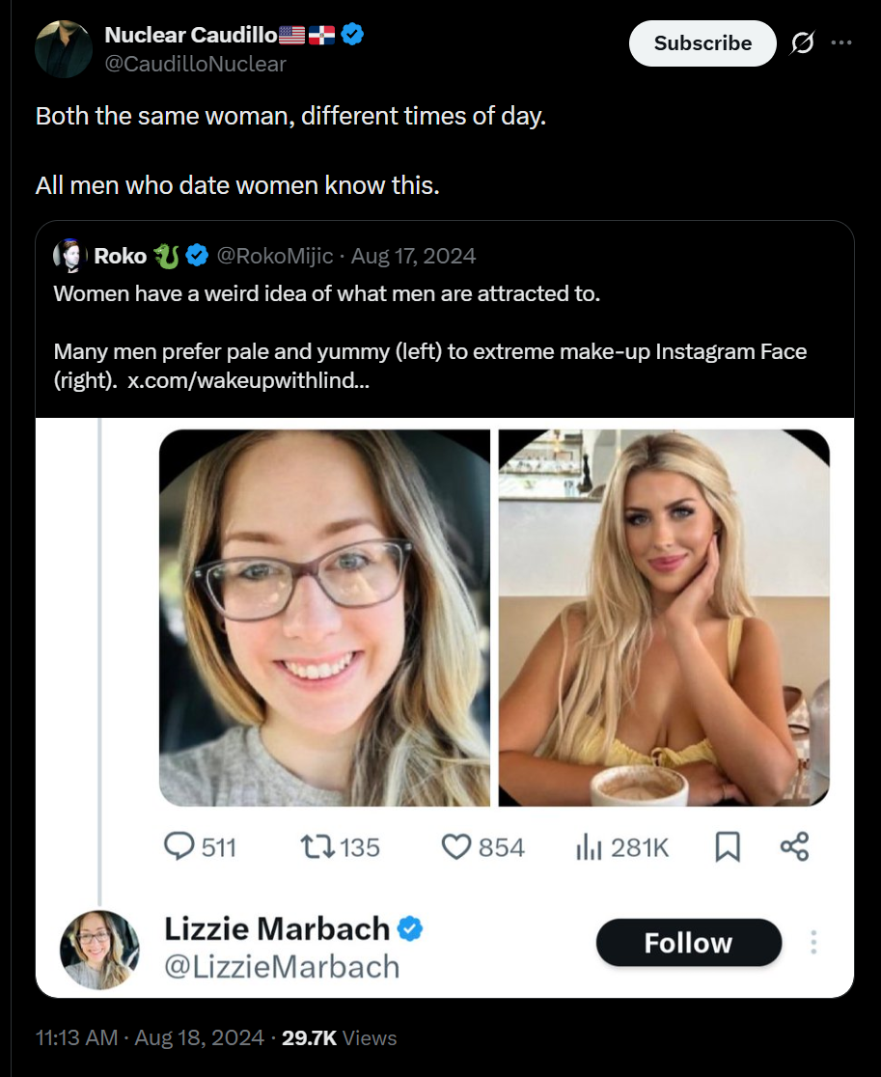Click the verified badge next to Roko

click(198, 256)
